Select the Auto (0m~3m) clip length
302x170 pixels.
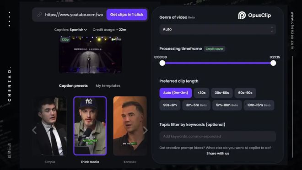pos(175,93)
